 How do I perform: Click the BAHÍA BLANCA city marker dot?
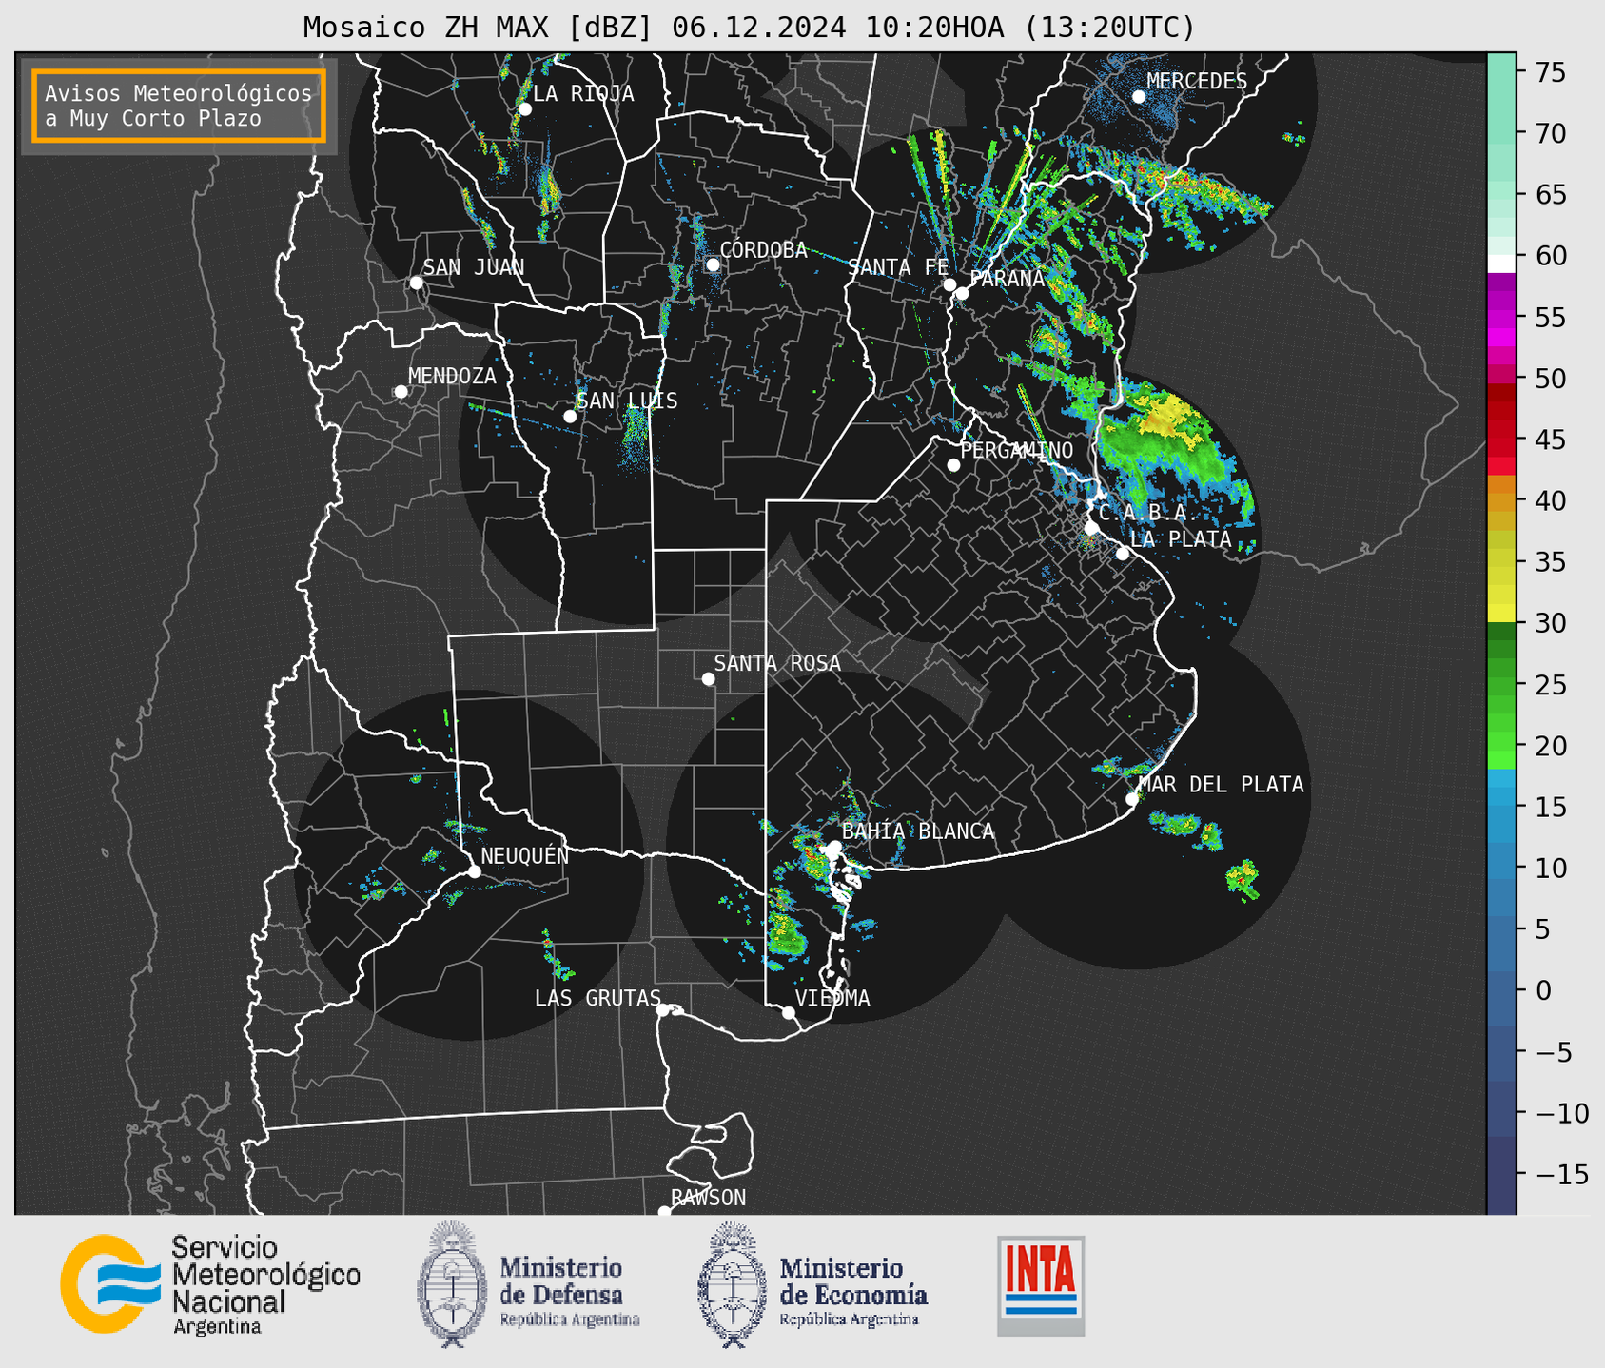click(x=834, y=847)
